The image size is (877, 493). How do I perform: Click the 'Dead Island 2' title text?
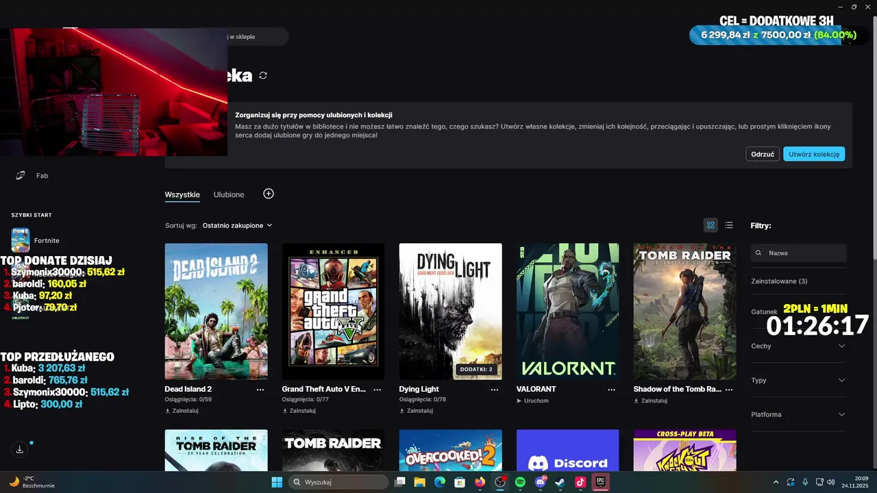coord(188,389)
